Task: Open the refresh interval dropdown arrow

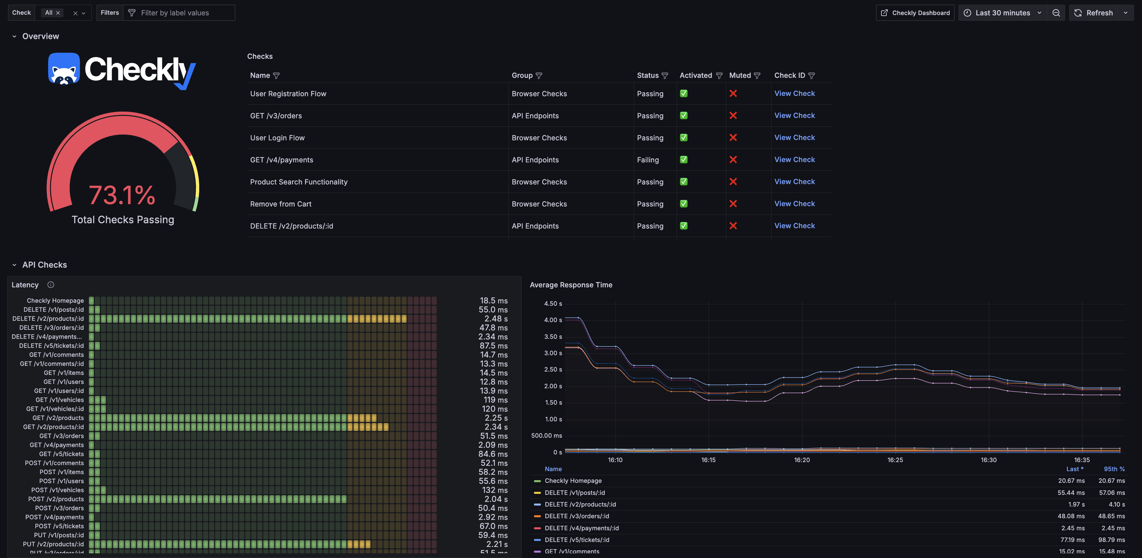Action: point(1125,13)
